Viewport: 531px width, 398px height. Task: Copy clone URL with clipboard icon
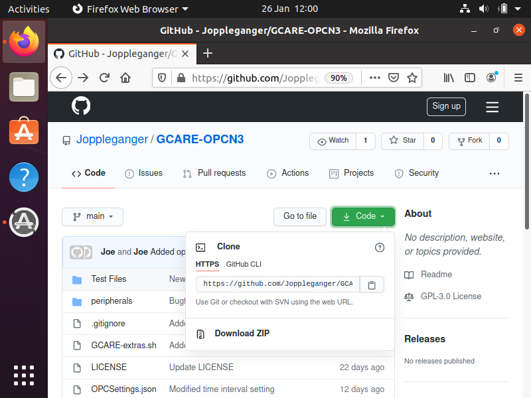(x=372, y=285)
